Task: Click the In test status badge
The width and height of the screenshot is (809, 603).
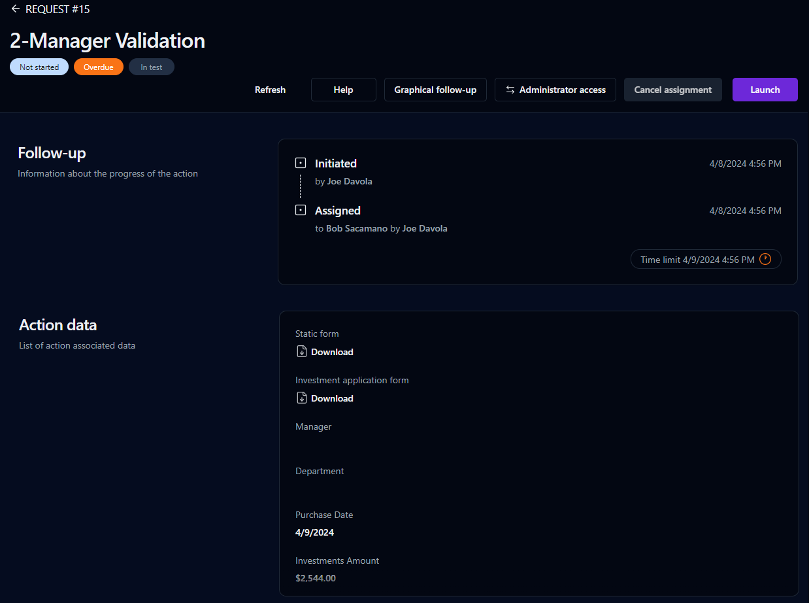Action: pos(152,67)
